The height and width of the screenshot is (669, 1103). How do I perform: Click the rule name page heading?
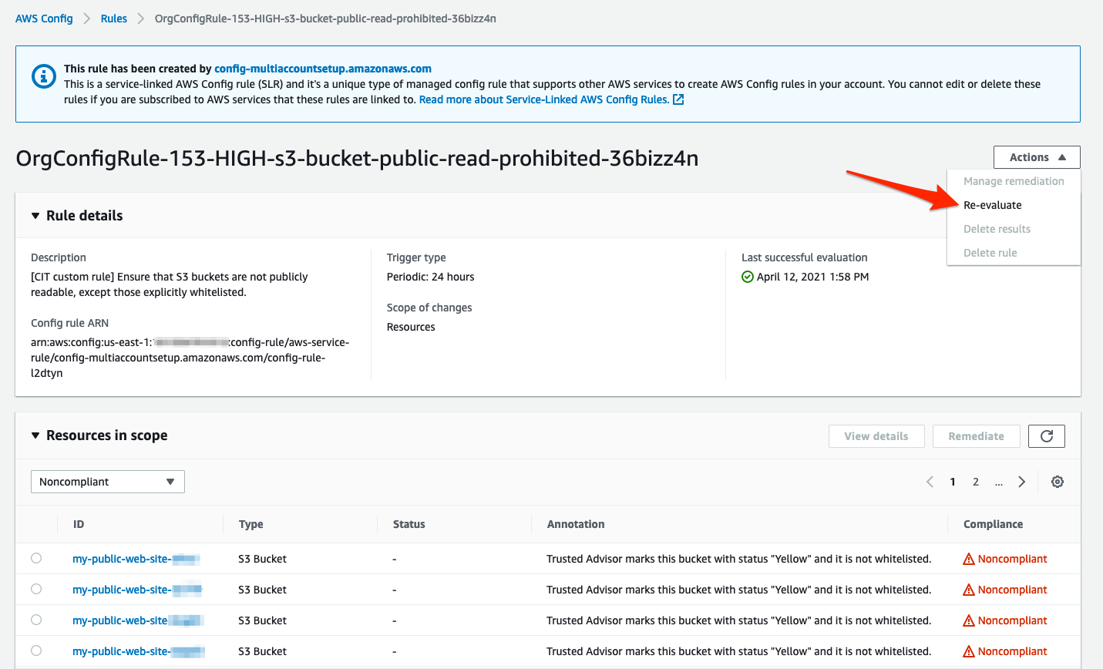(357, 158)
